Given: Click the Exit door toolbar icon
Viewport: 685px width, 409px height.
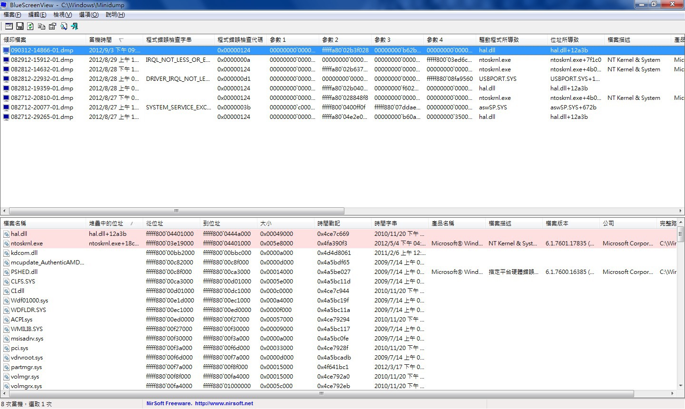Looking at the screenshot, I should pos(74,26).
